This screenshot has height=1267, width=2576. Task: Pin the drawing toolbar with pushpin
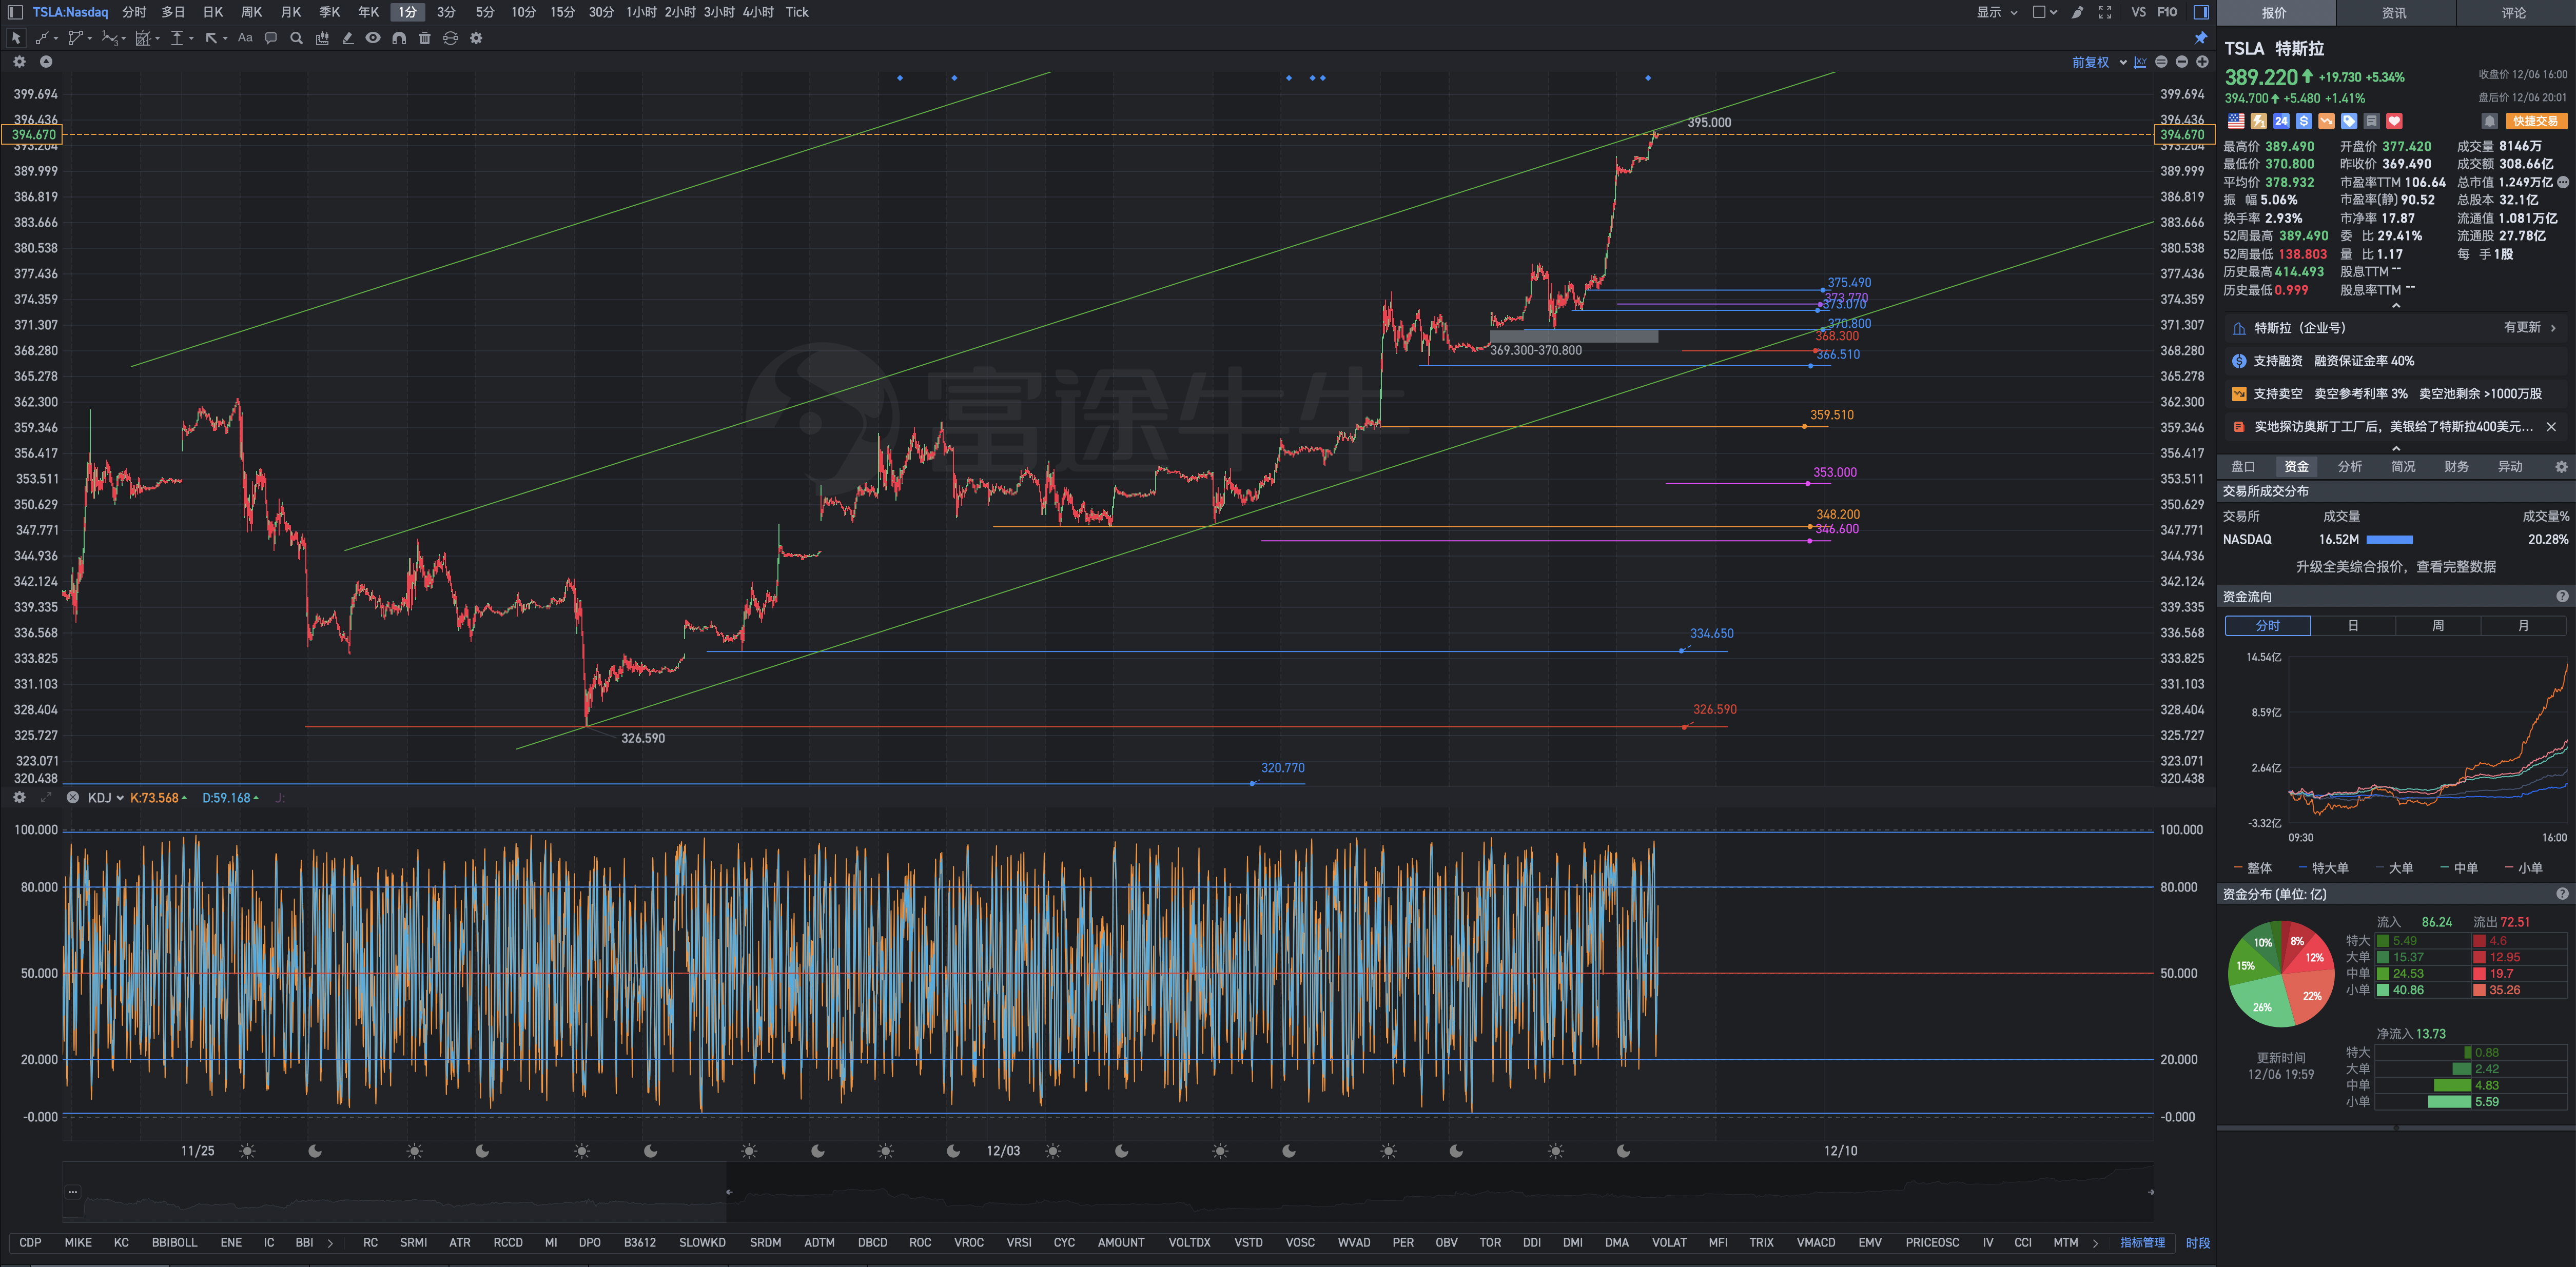pyautogui.click(x=2201, y=38)
